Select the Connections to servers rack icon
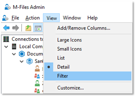The height and width of the screenshot is (97, 136). click(6, 39)
